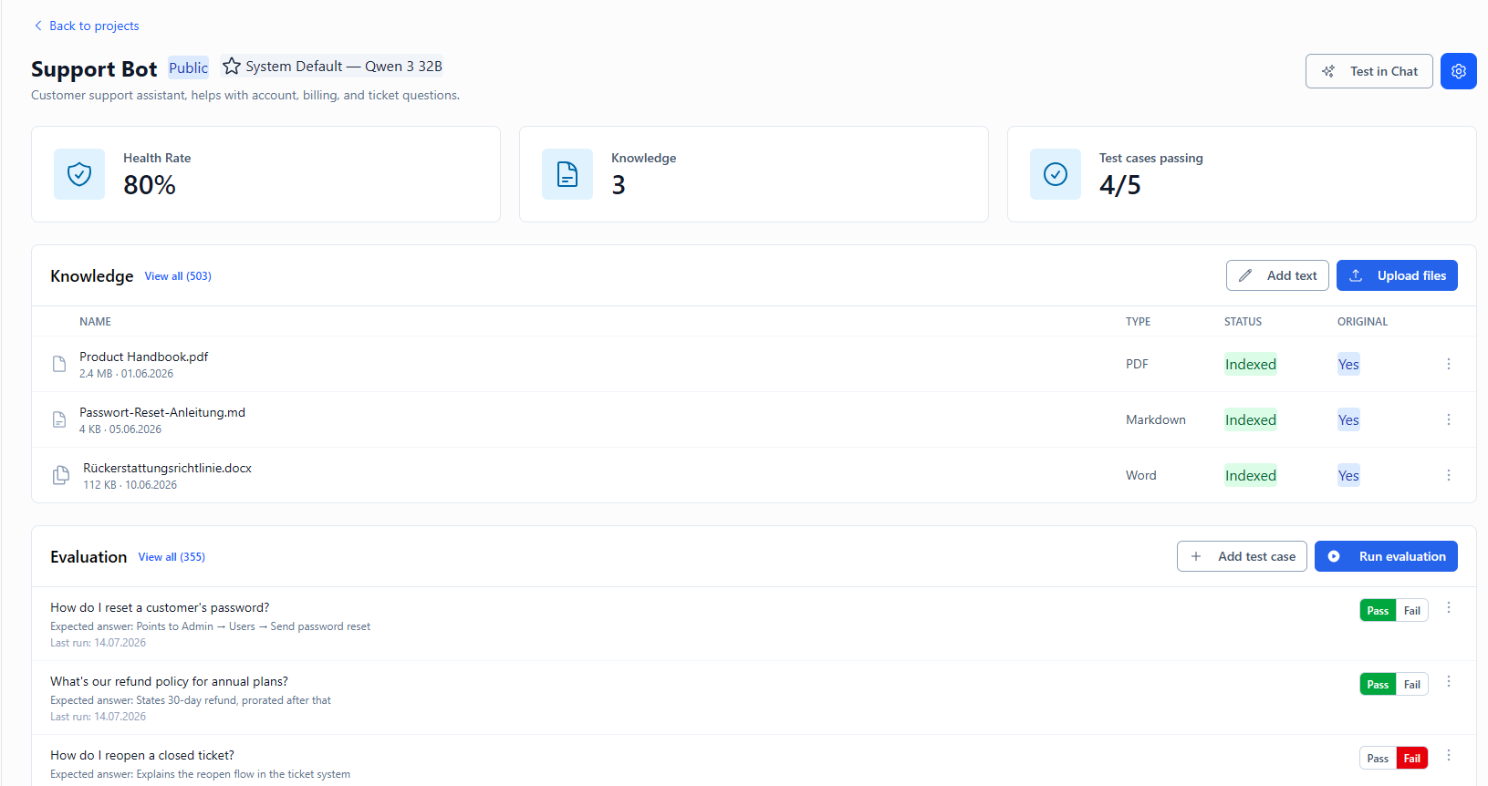Open Test in Chat
The image size is (1488, 786).
pos(1368,71)
